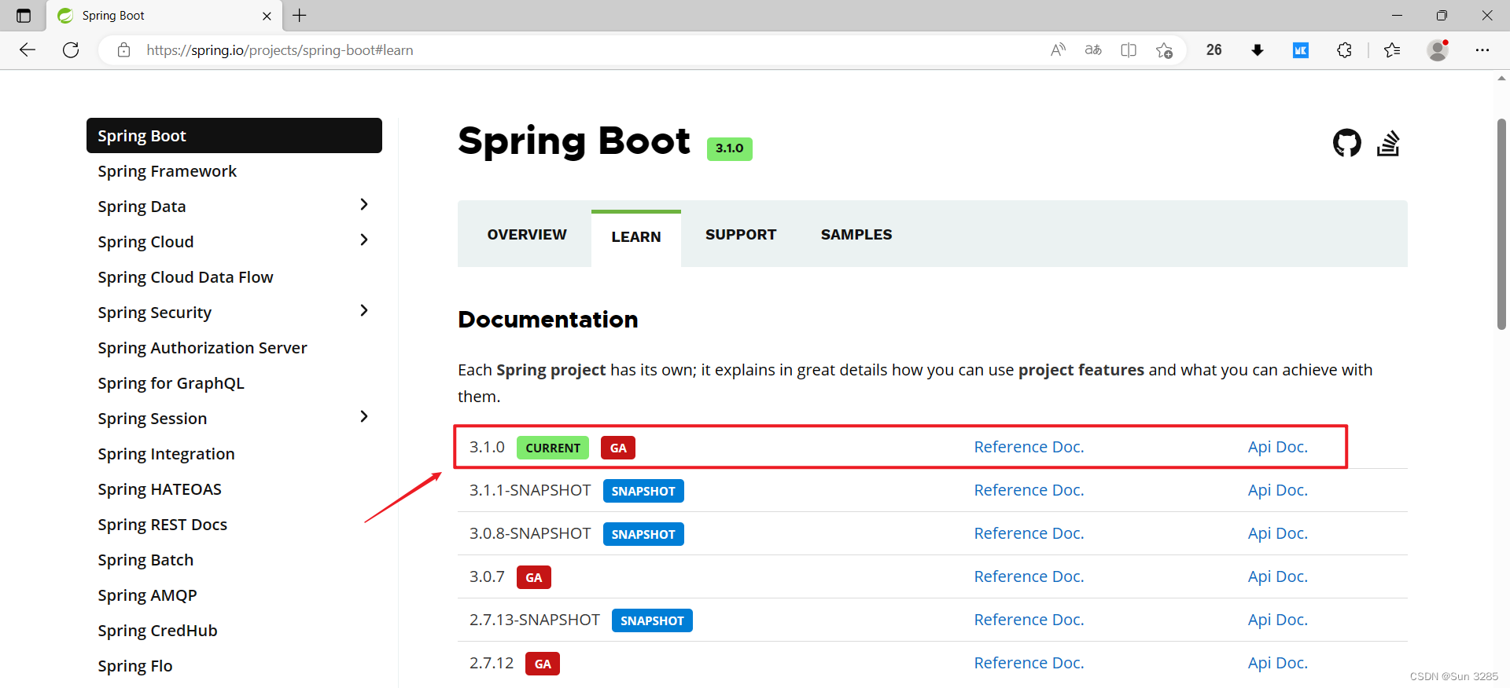Expand the Spring Cloud submenu chevron
The width and height of the screenshot is (1510, 688).
coord(363,240)
